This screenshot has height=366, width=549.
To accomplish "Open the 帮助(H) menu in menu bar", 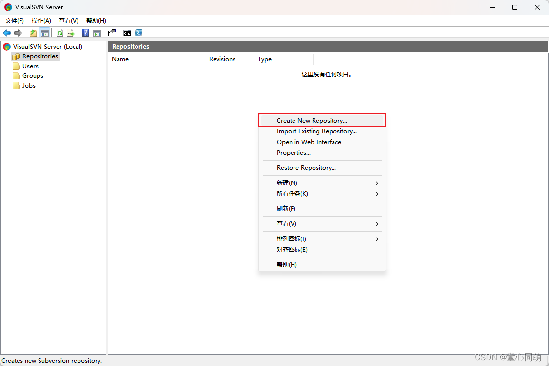I will pos(96,21).
